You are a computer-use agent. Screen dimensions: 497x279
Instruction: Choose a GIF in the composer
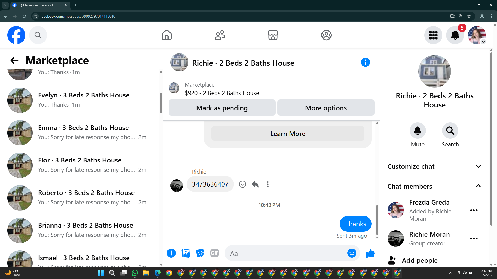[x=215, y=253]
